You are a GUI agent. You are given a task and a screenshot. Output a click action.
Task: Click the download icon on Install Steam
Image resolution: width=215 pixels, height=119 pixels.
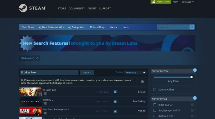[x=154, y=2]
